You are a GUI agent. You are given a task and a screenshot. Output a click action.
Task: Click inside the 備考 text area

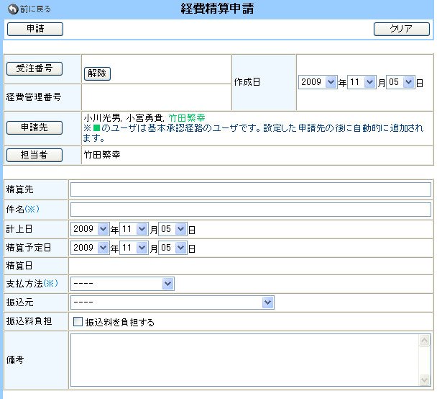tap(244, 360)
